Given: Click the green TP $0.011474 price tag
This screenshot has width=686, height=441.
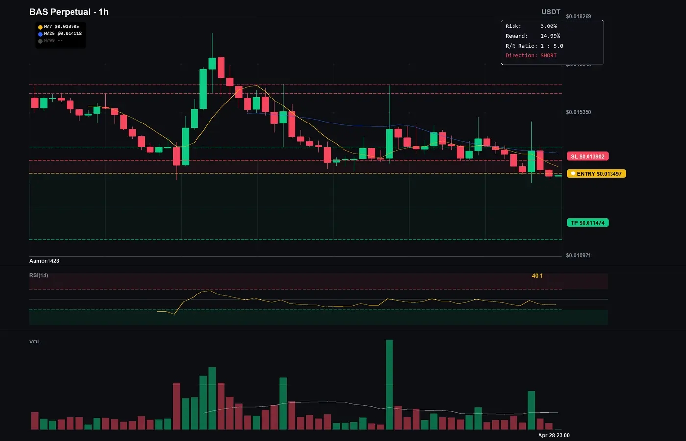Looking at the screenshot, I should point(588,223).
